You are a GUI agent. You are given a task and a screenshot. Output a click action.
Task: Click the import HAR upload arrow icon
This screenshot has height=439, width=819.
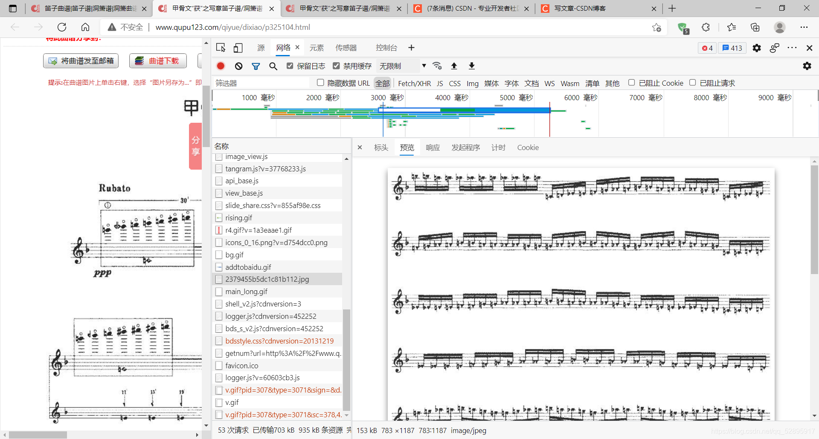[x=454, y=66]
